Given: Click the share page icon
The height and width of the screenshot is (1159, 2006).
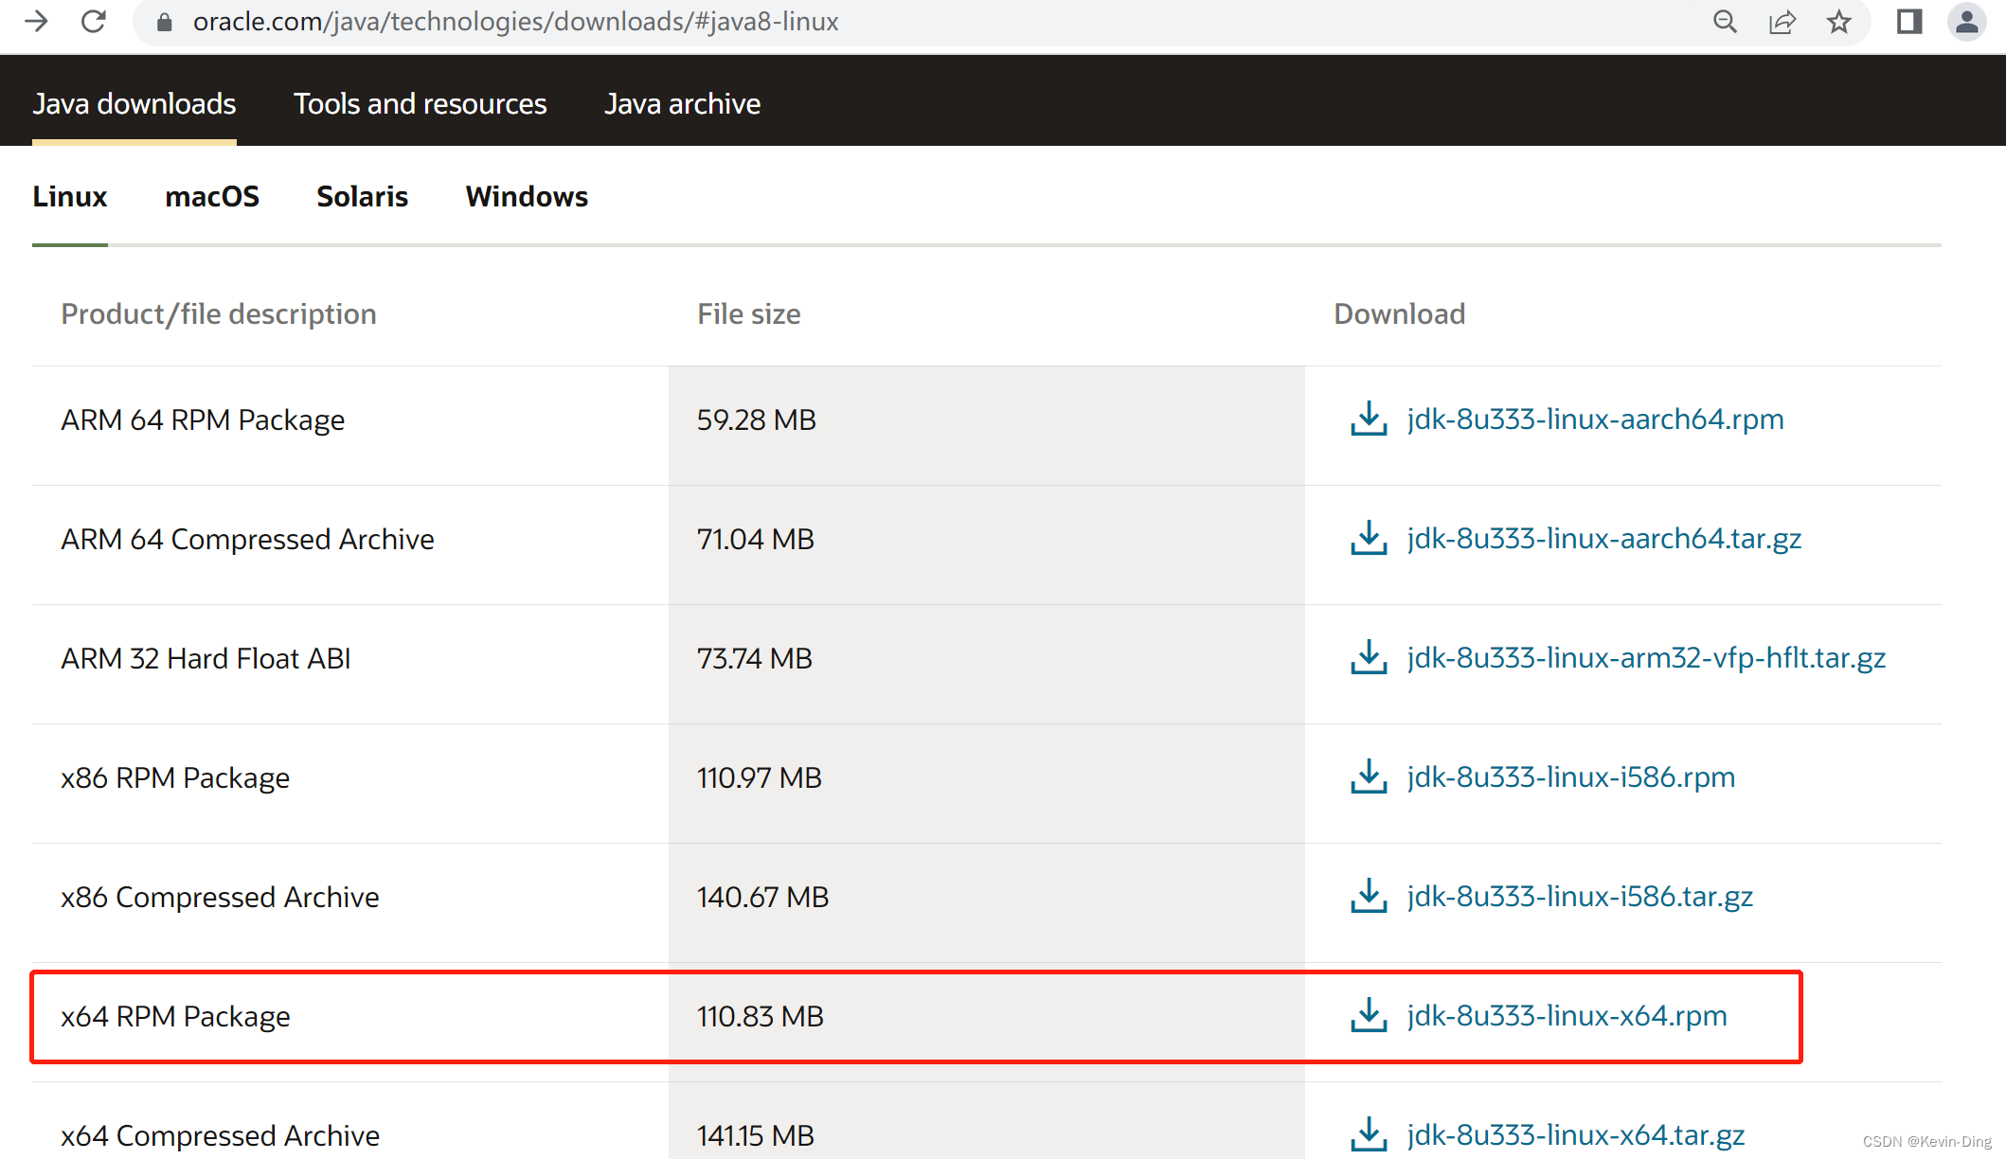Looking at the screenshot, I should [1782, 21].
